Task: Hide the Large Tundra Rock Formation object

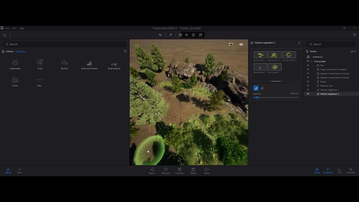Action: coord(308,69)
